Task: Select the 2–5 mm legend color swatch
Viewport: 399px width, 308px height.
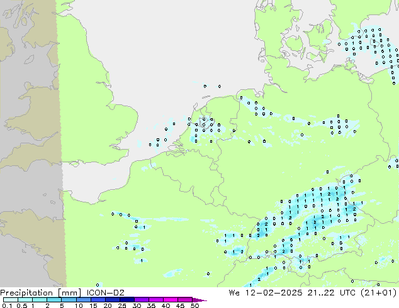Action: [54, 300]
